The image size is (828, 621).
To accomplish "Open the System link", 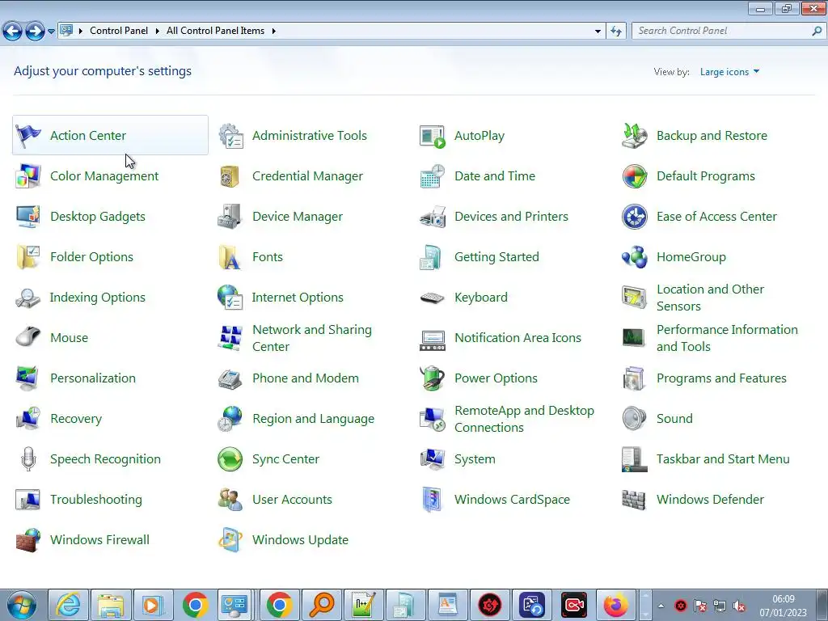I will [x=475, y=459].
